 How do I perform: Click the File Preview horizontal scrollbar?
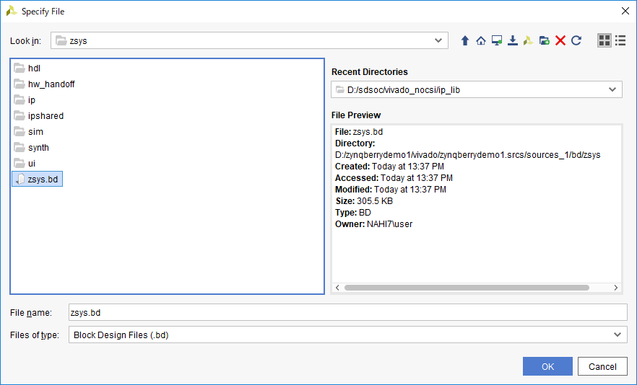point(466,288)
